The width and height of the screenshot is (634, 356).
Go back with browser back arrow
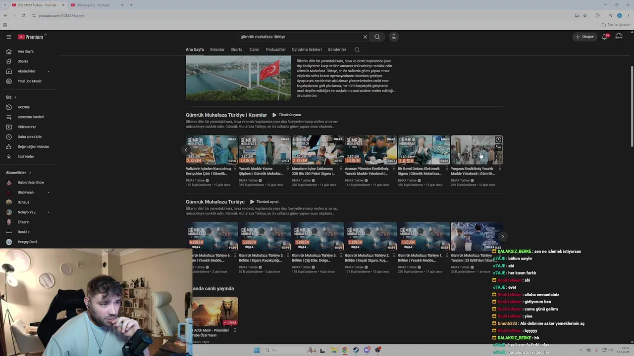coord(5,15)
